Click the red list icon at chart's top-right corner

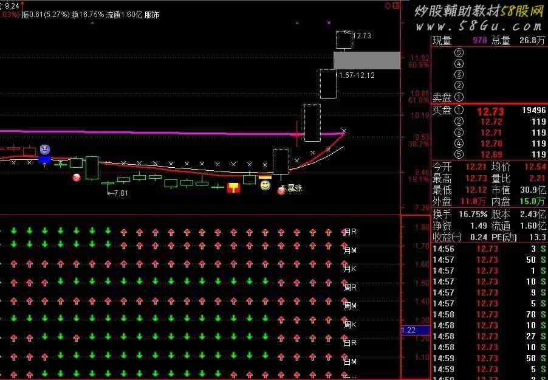click(x=396, y=5)
